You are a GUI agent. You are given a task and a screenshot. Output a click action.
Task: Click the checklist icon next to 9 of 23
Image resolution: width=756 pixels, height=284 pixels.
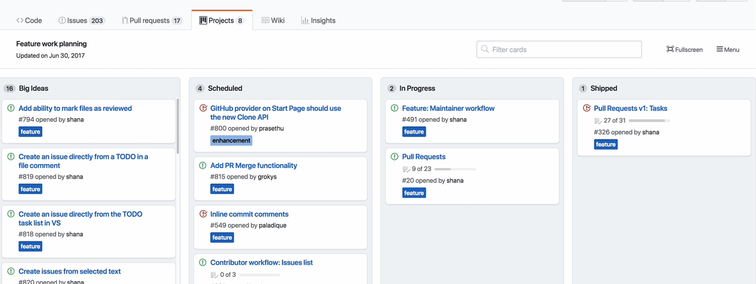[x=406, y=169]
